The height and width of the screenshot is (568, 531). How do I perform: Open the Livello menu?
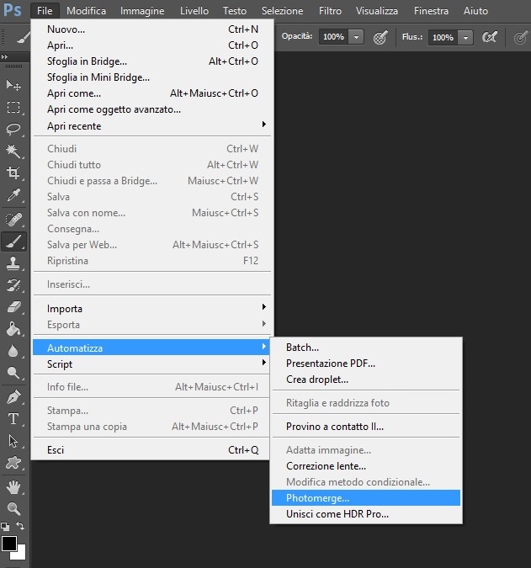(194, 11)
